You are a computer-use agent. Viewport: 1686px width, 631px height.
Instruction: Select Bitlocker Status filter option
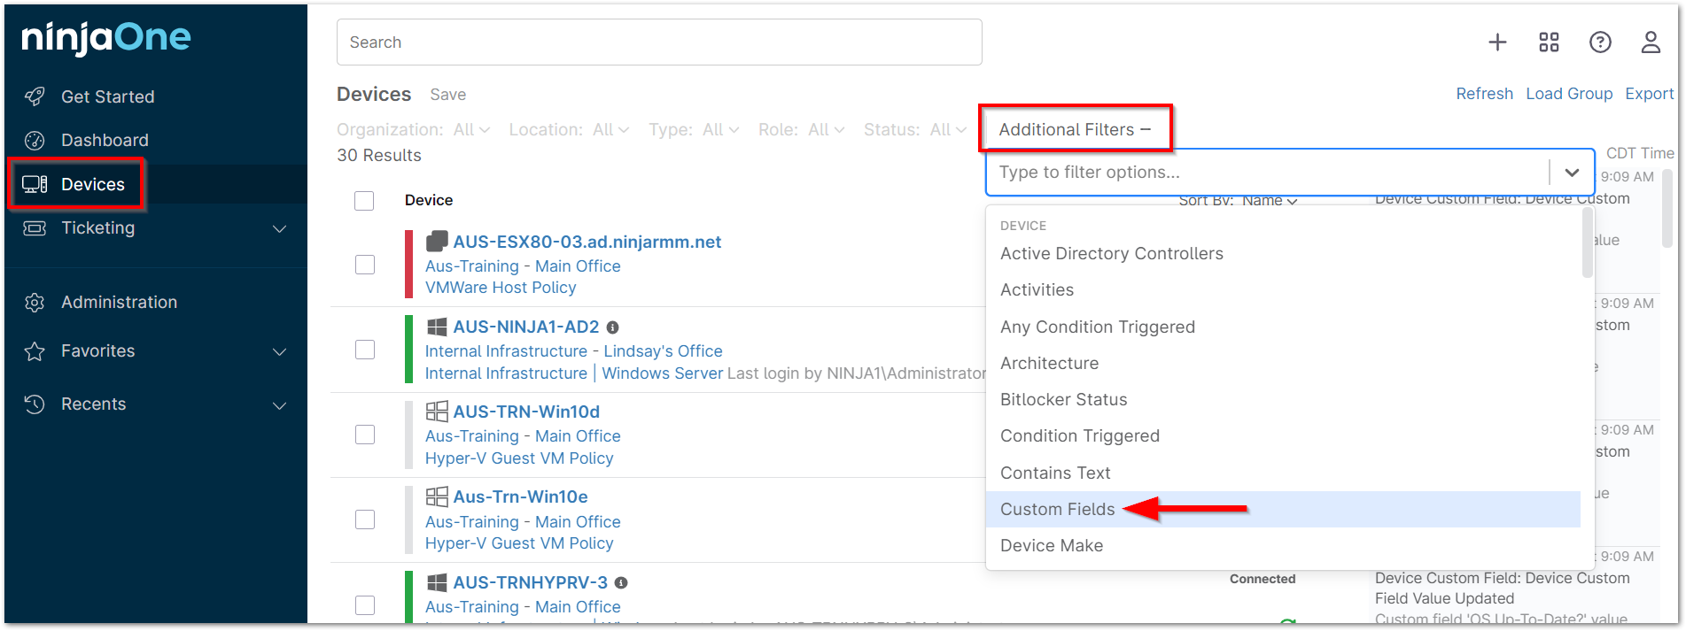tap(1063, 399)
